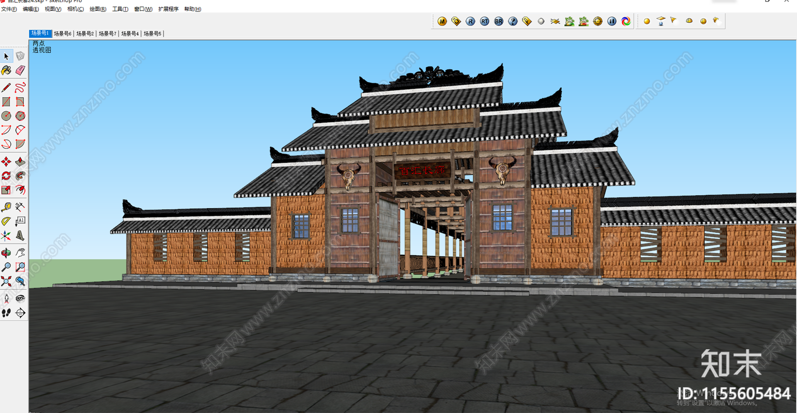Click the yellow M render toolbar button
This screenshot has width=797, height=413.
(442, 21)
